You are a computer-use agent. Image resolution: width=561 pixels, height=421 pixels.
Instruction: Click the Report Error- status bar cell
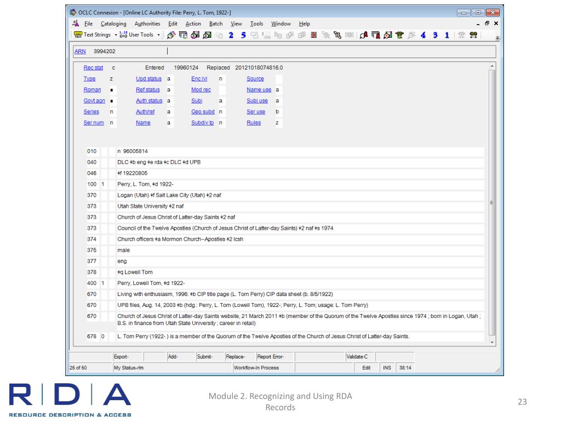(275, 357)
